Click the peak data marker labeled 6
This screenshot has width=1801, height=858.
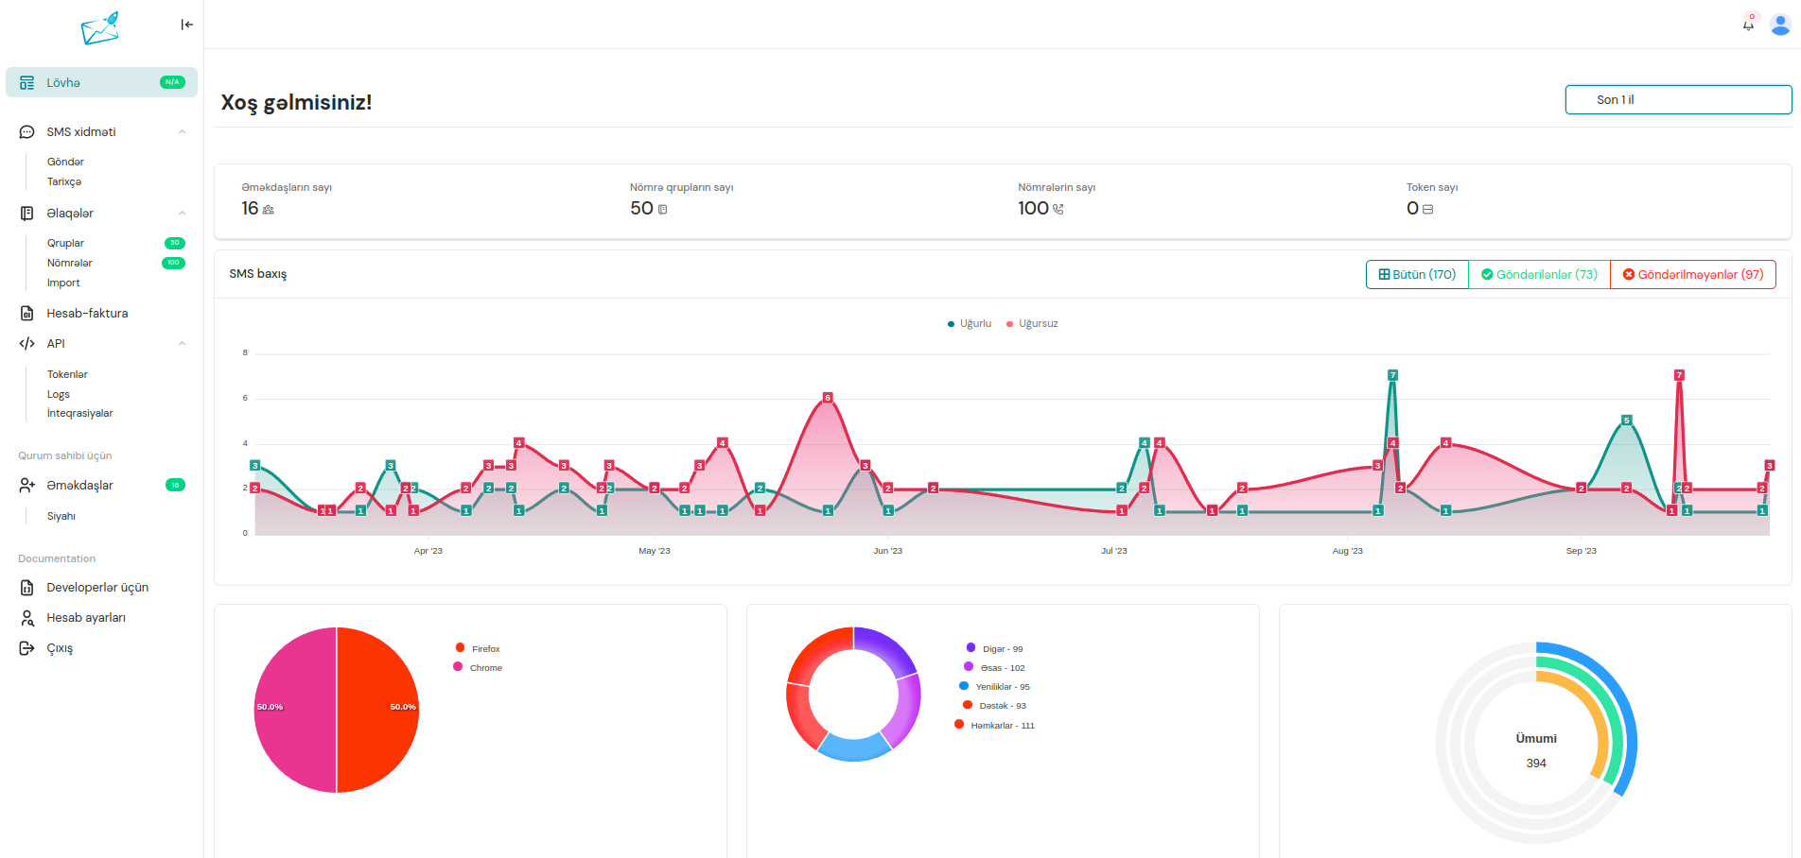[x=828, y=398]
